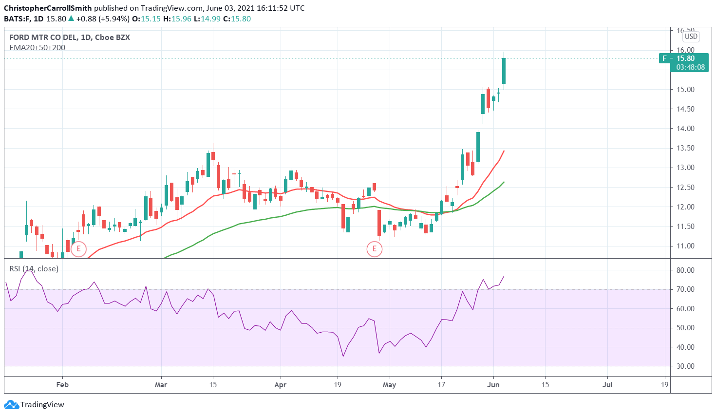The image size is (716, 416).
Task: Select the FORD MTR CO DEL chart title
Action: point(70,38)
